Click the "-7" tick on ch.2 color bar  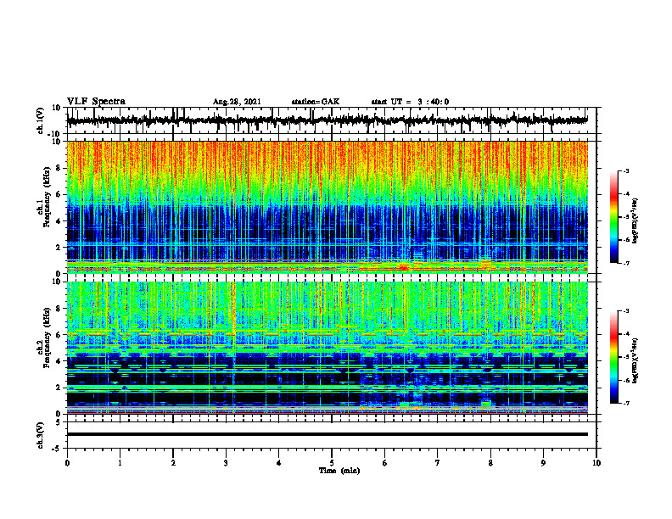[x=625, y=403]
